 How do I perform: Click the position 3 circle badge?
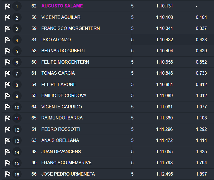(17, 29)
